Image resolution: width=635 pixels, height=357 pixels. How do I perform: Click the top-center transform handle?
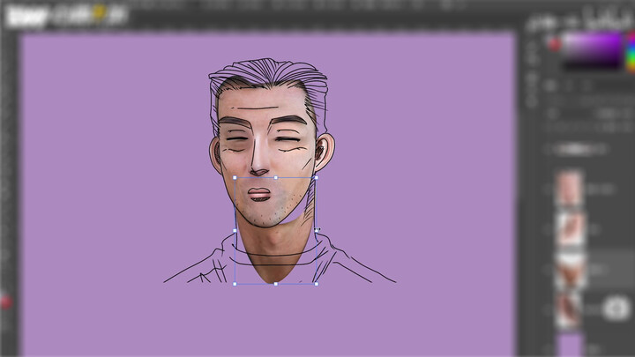tap(275, 178)
